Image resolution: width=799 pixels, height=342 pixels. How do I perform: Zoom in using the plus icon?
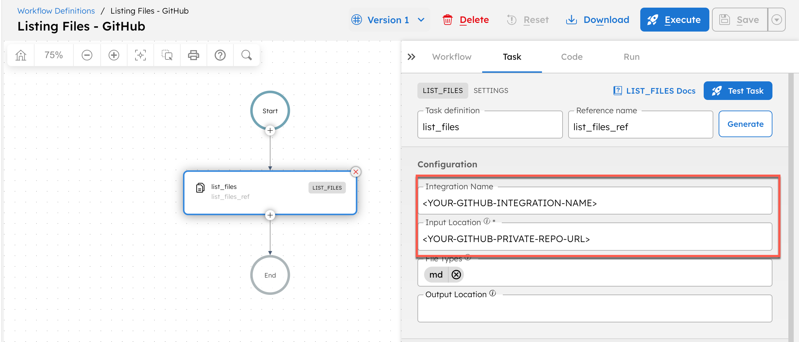point(114,55)
